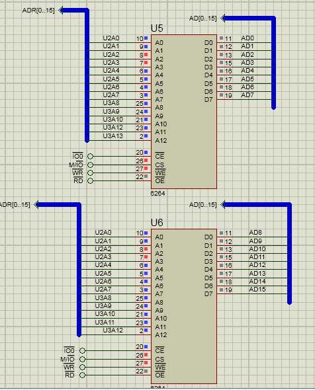
Task: Click the AD0 wire label beside U5
Action: (x=247, y=38)
